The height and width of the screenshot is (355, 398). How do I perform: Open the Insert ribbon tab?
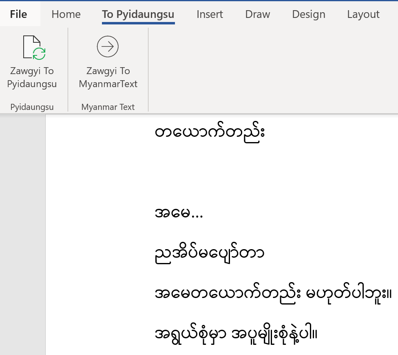click(x=210, y=13)
